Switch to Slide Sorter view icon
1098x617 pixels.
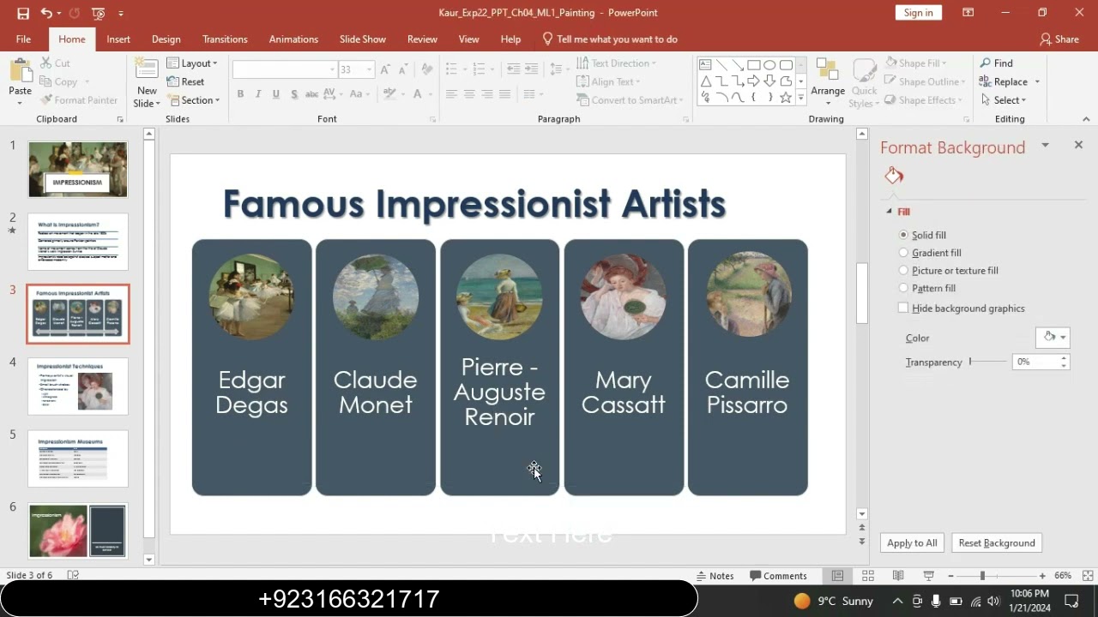coord(868,576)
